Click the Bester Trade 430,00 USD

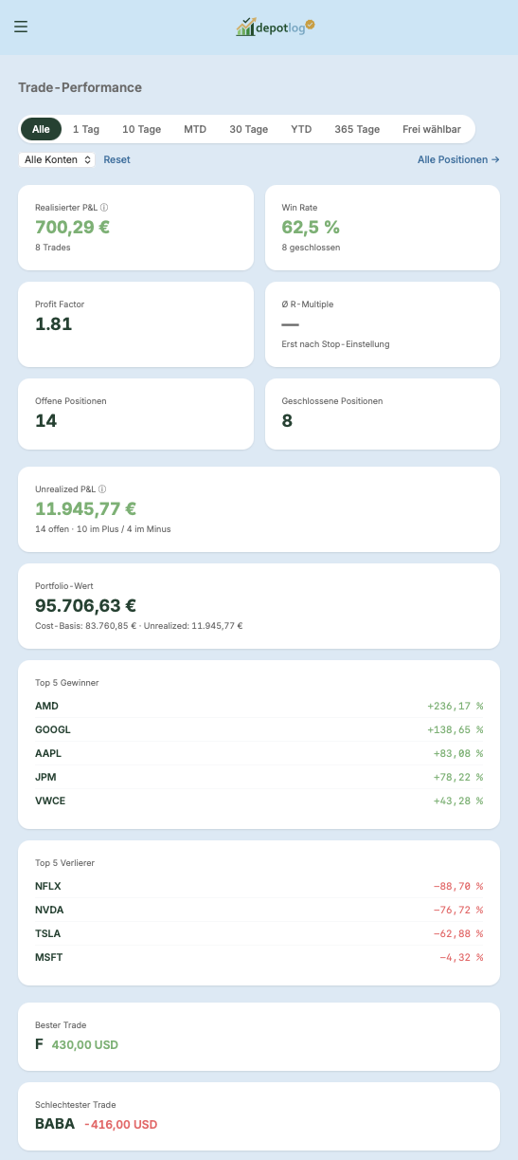(x=85, y=1044)
